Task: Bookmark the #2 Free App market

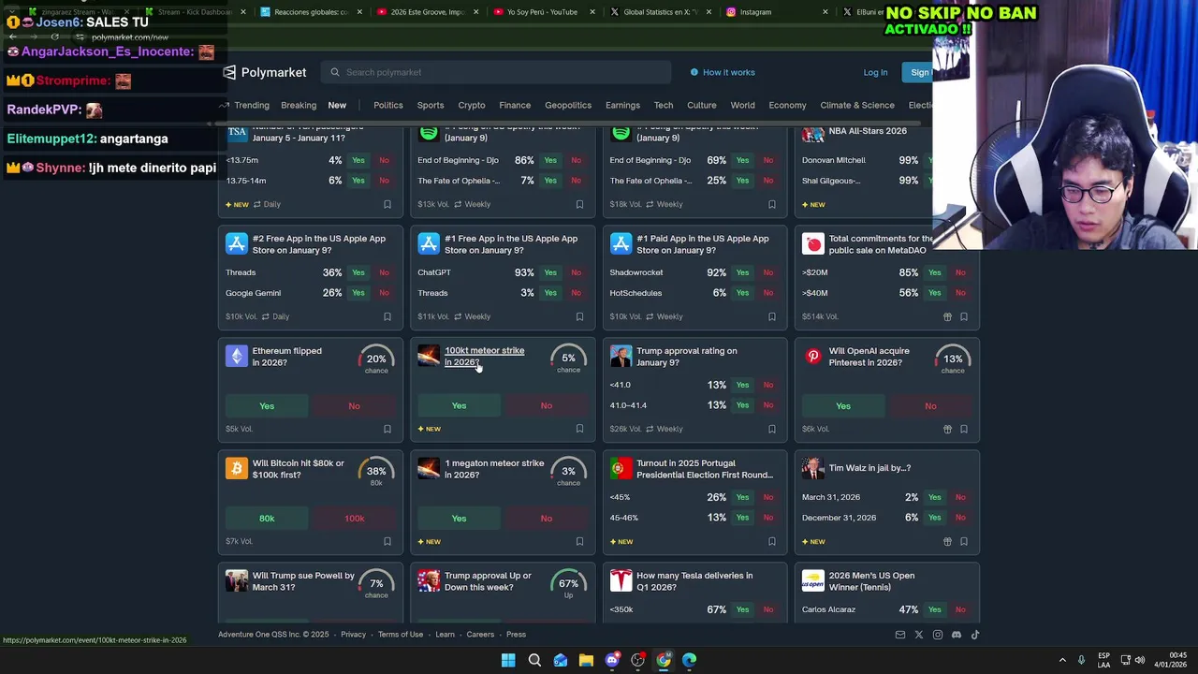Action: (387, 316)
